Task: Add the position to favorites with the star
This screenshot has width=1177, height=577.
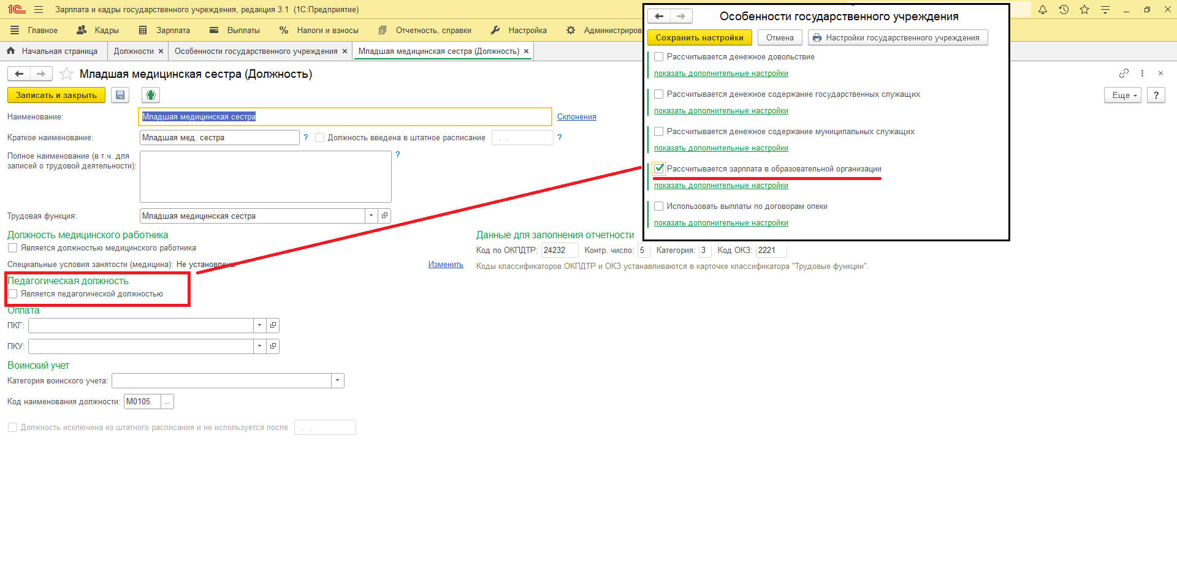Action: (x=66, y=74)
